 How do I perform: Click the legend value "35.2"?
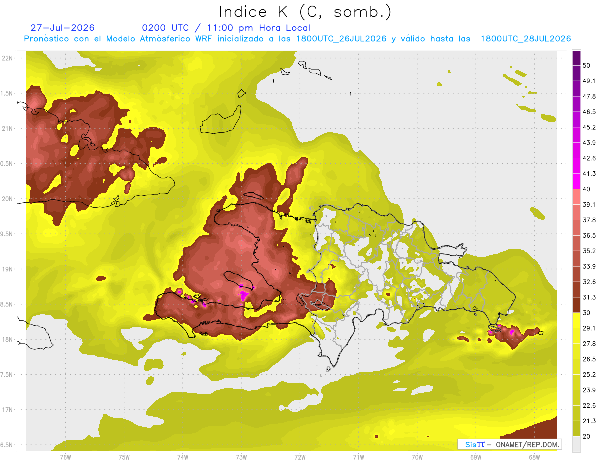(x=589, y=251)
